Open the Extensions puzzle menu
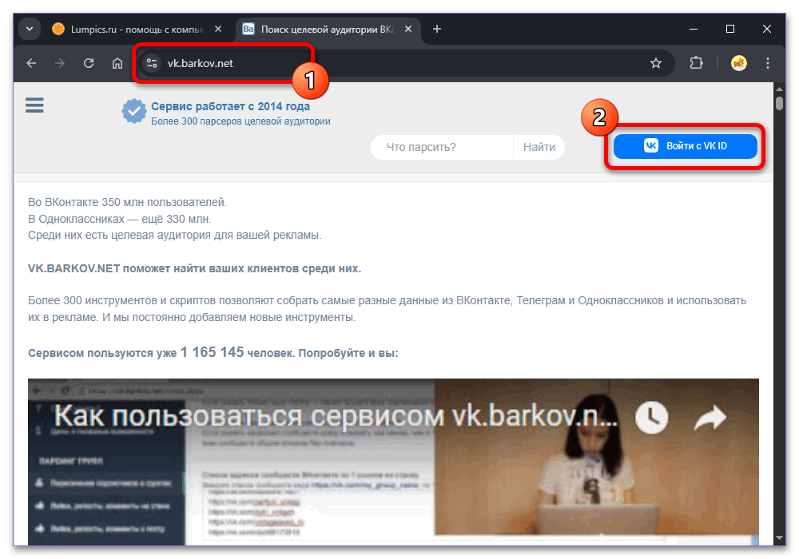 pos(696,63)
